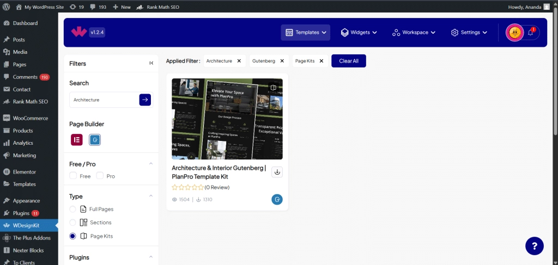Submit search with the arrow button
The width and height of the screenshot is (558, 265).
(x=145, y=100)
